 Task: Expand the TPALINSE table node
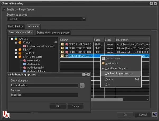point(16,53)
